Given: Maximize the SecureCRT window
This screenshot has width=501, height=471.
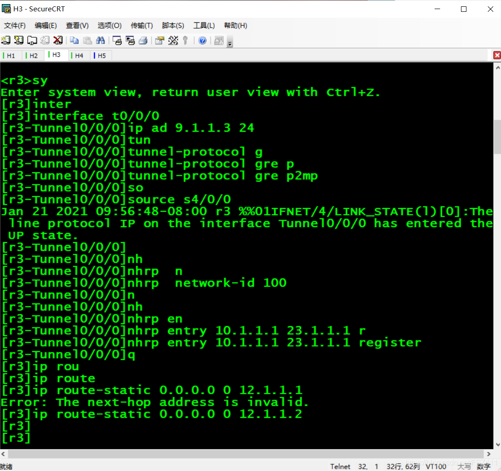Looking at the screenshot, I should [x=464, y=9].
